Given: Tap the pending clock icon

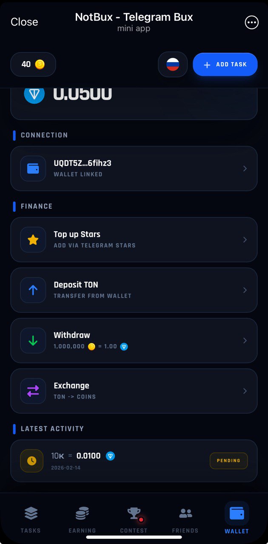Looking at the screenshot, I should [32, 461].
